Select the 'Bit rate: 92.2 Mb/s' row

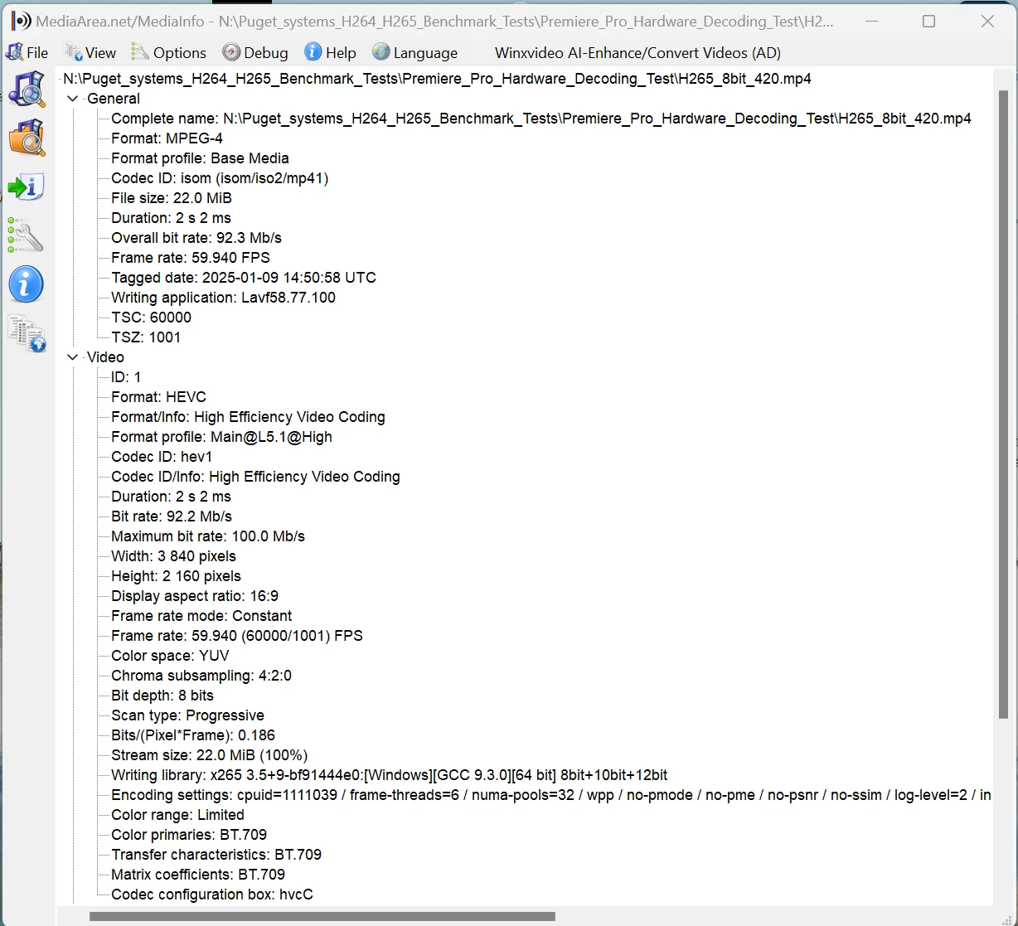[x=172, y=516]
